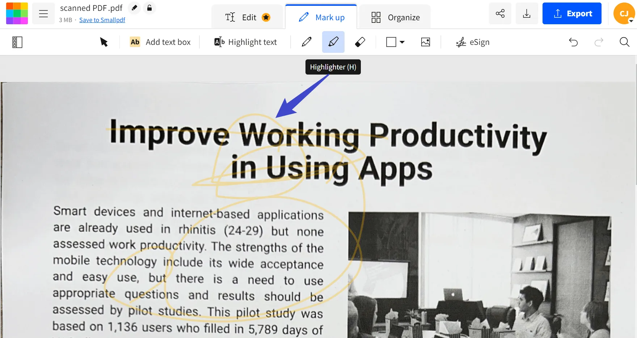Click the Export button
The height and width of the screenshot is (338, 637).
tap(572, 13)
